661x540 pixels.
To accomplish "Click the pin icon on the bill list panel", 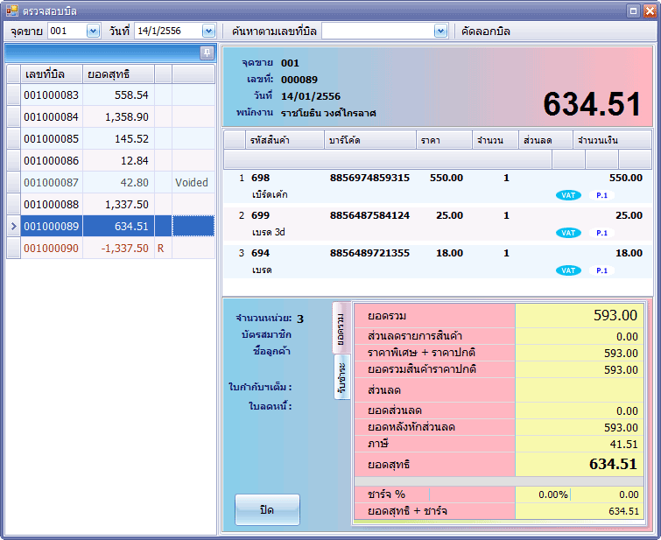I will (207, 53).
